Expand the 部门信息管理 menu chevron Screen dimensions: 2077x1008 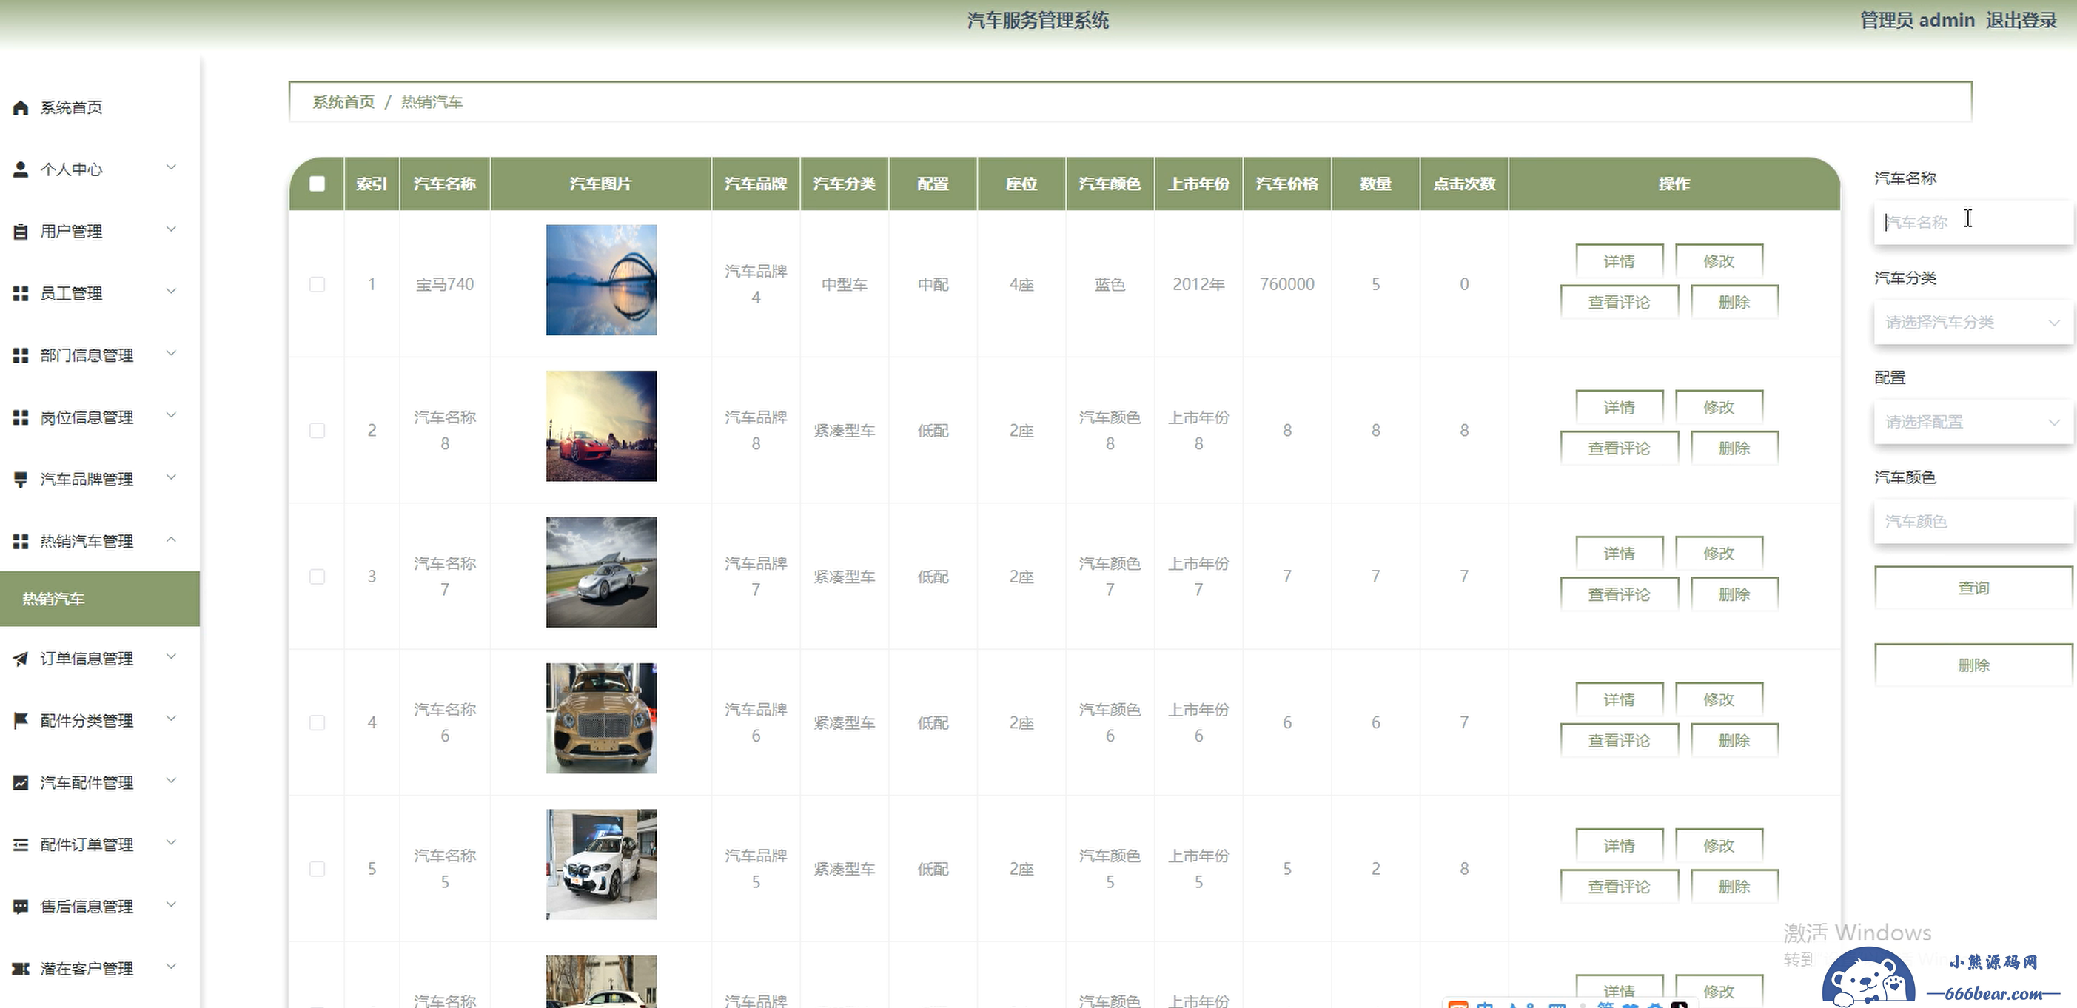click(171, 354)
